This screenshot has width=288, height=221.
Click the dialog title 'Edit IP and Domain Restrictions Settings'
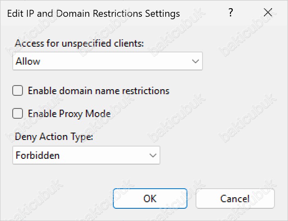(94, 14)
